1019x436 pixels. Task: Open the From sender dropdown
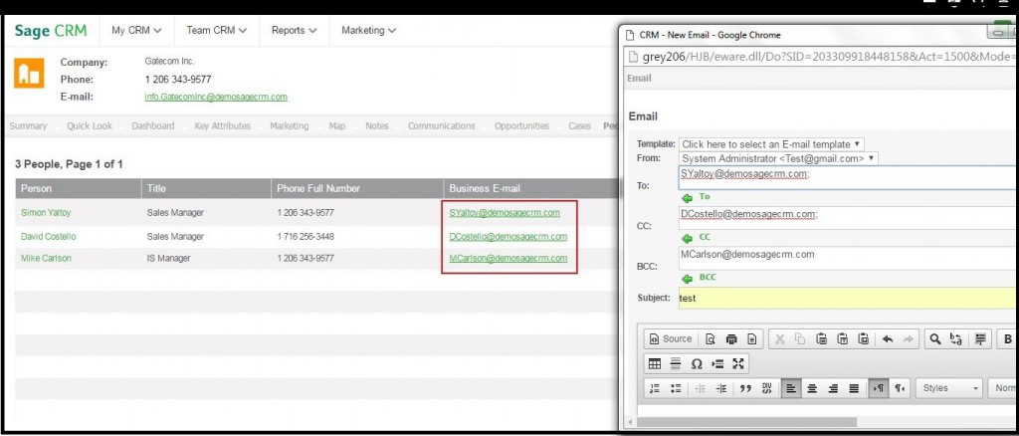click(x=778, y=158)
